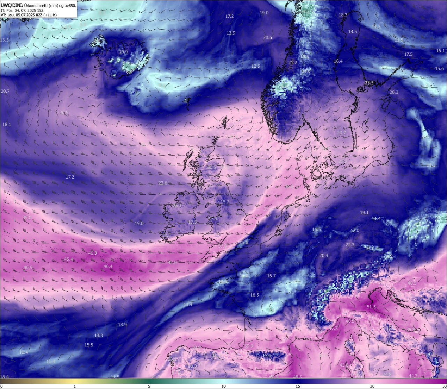Click the 5 tick on the color scale
The height and width of the screenshot is (389, 447).
pos(149,386)
